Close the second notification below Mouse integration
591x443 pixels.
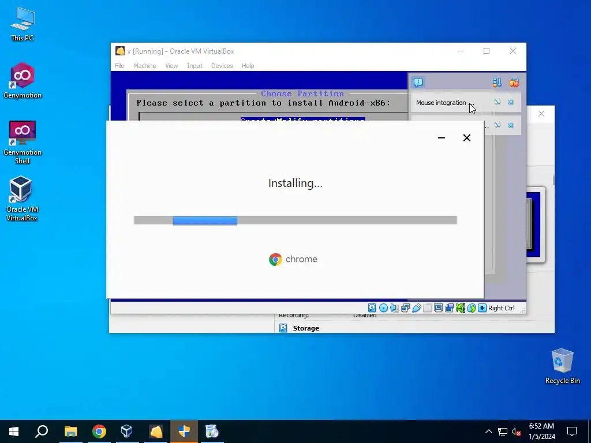click(x=511, y=125)
